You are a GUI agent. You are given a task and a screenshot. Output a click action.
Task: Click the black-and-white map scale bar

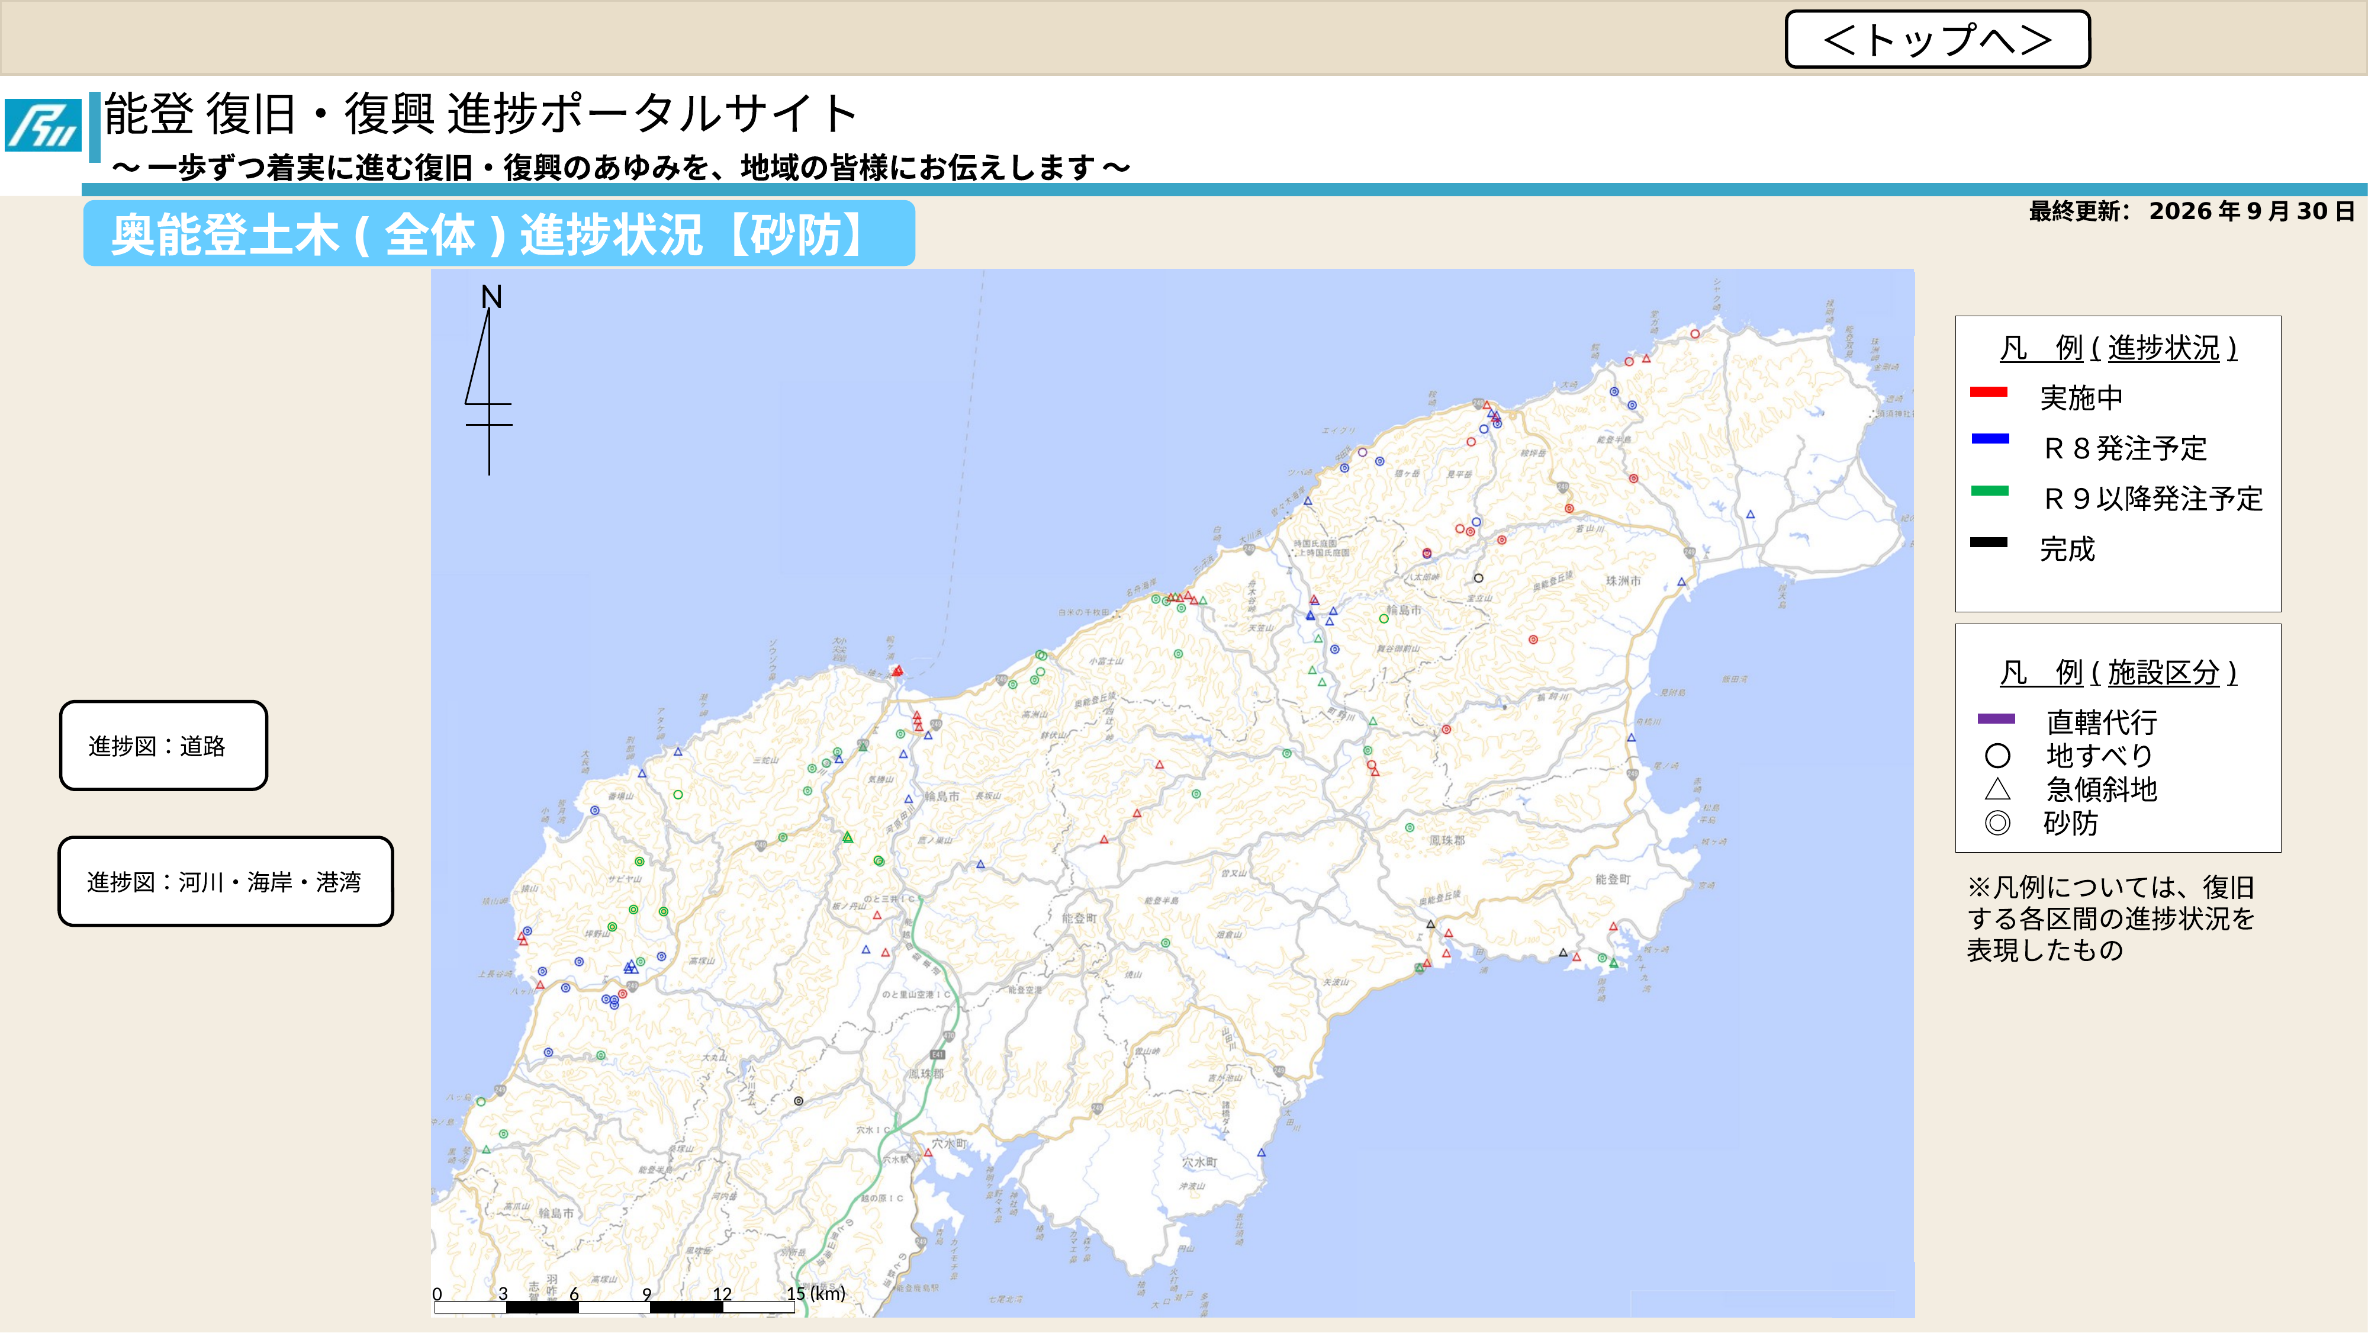tap(614, 1306)
